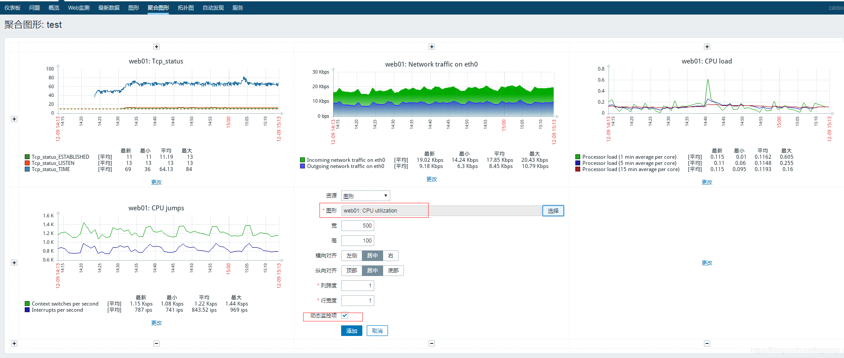Image resolution: width=844 pixels, height=358 pixels.
Task: Click the 宽 width field
Action: pos(357,226)
